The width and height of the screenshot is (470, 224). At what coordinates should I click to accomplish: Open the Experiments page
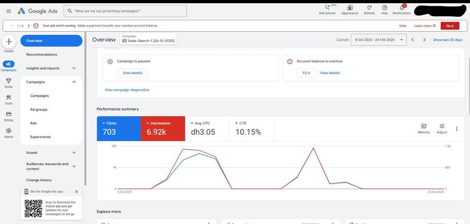click(x=40, y=137)
